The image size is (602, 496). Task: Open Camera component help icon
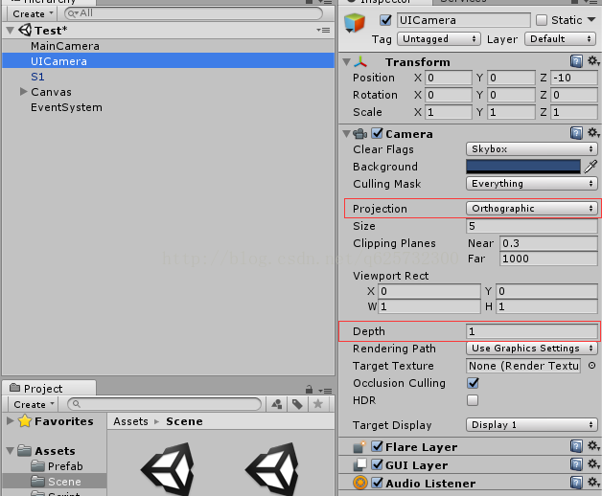tap(576, 133)
